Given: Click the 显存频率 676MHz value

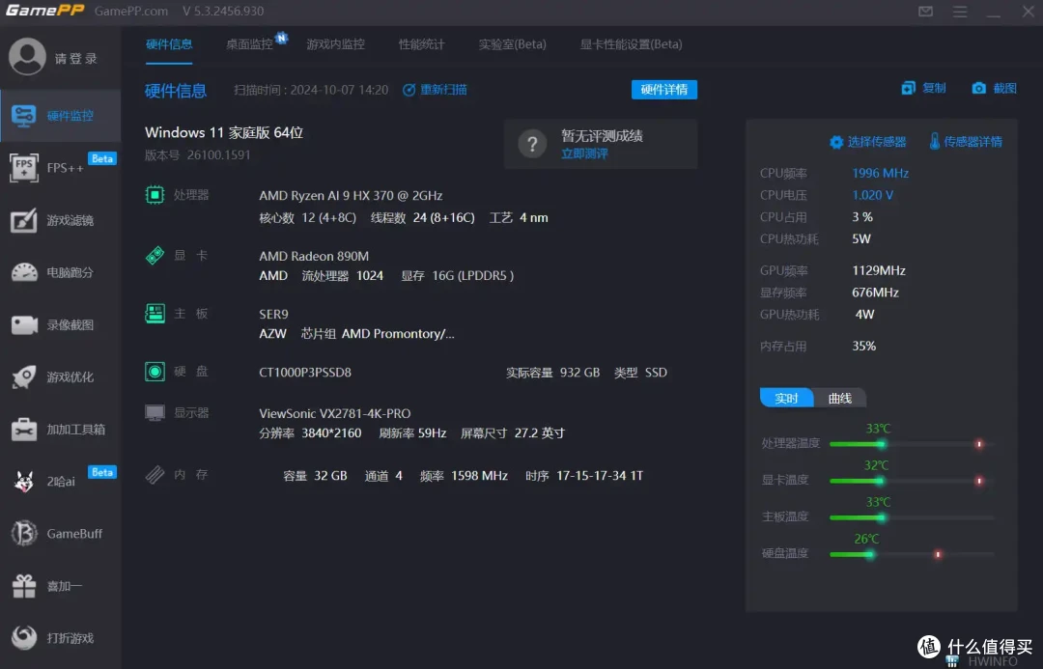Looking at the screenshot, I should coord(875,293).
